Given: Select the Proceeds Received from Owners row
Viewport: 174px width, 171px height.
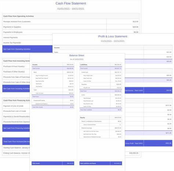Looking at the screenshot, I should [x=16, y=122].
